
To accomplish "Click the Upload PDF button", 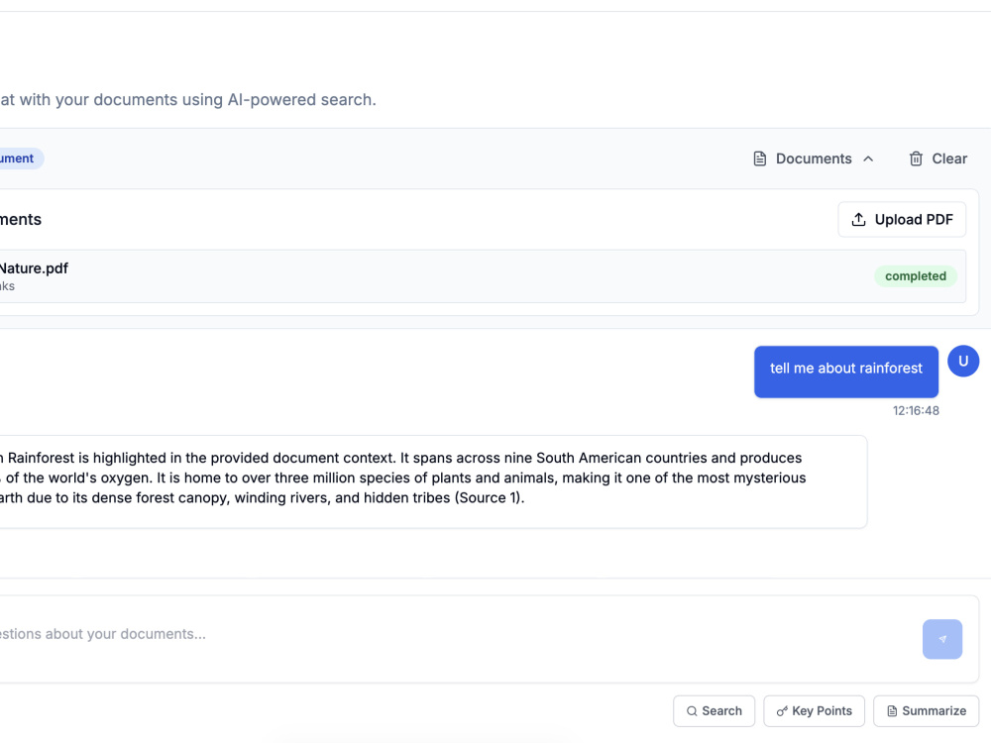I will tap(902, 219).
